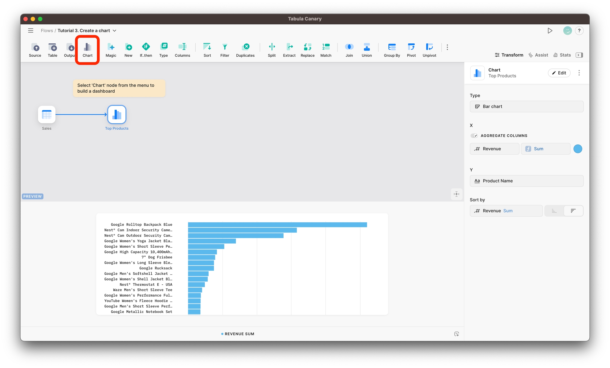Viewport: 610px width, 368px height.
Task: Choose the Magic transform icon
Action: (x=111, y=47)
